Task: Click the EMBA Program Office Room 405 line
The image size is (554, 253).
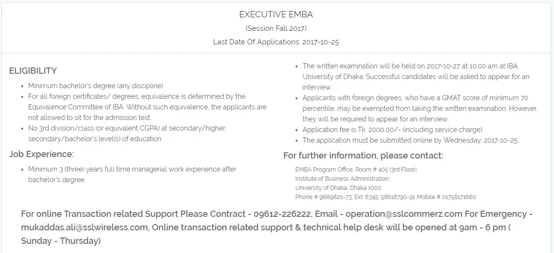Action: [356, 169]
